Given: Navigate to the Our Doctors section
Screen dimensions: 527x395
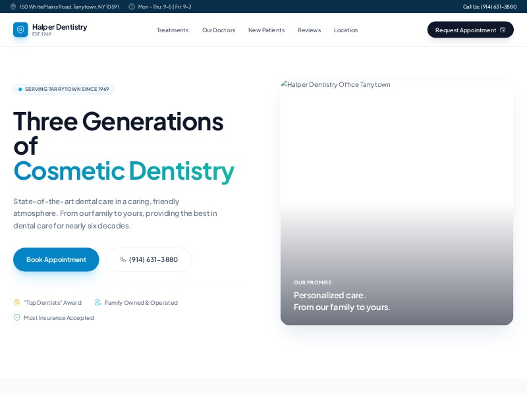Looking at the screenshot, I should click(x=219, y=30).
